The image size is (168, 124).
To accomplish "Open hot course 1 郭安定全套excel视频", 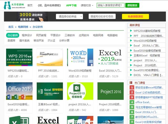I will coord(149,87).
